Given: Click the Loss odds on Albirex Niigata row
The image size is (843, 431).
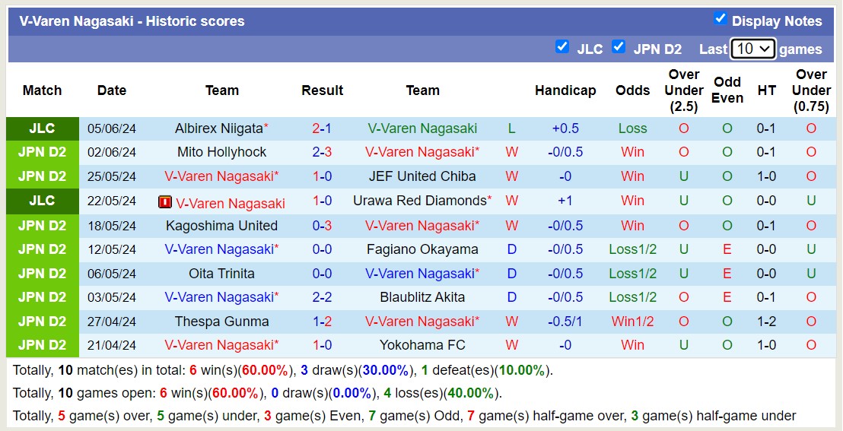Looking at the screenshot, I should pyautogui.click(x=632, y=128).
